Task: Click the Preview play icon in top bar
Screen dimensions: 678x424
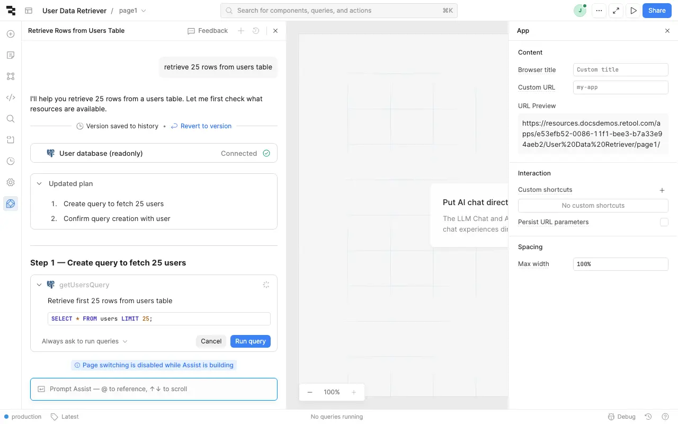Action: (x=633, y=11)
